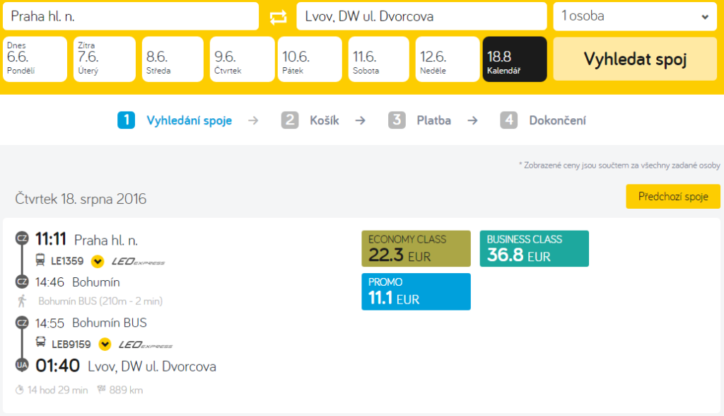Click Vyhledat spoj search button
724x416 pixels.
pos(635,59)
